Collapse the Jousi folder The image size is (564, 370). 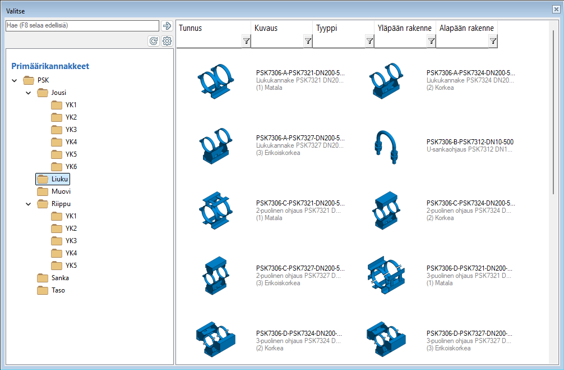pos(29,93)
